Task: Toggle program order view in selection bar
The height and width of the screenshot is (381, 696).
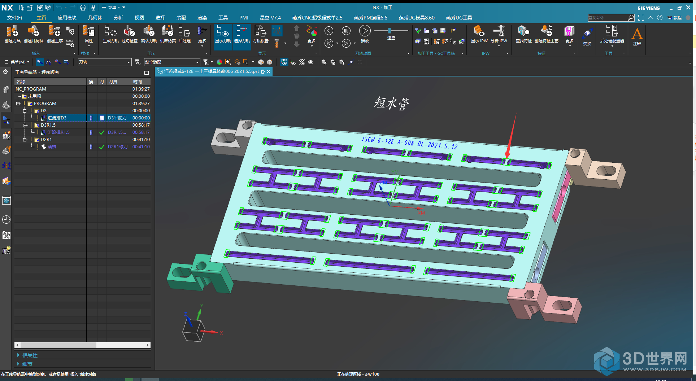Action: click(39, 62)
